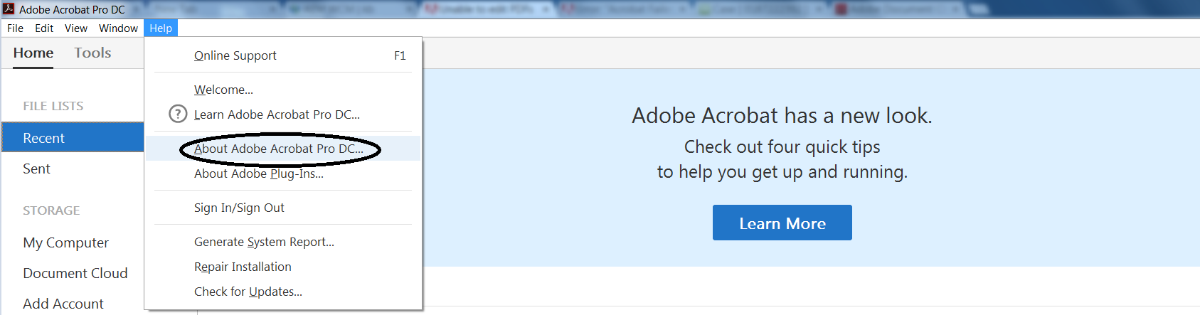Click the question mark help icon
The height and width of the screenshot is (315, 1200).
pos(177,114)
